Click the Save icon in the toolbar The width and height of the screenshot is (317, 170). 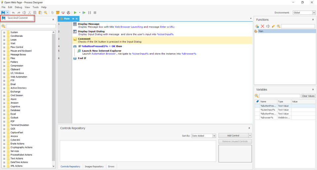point(3,13)
